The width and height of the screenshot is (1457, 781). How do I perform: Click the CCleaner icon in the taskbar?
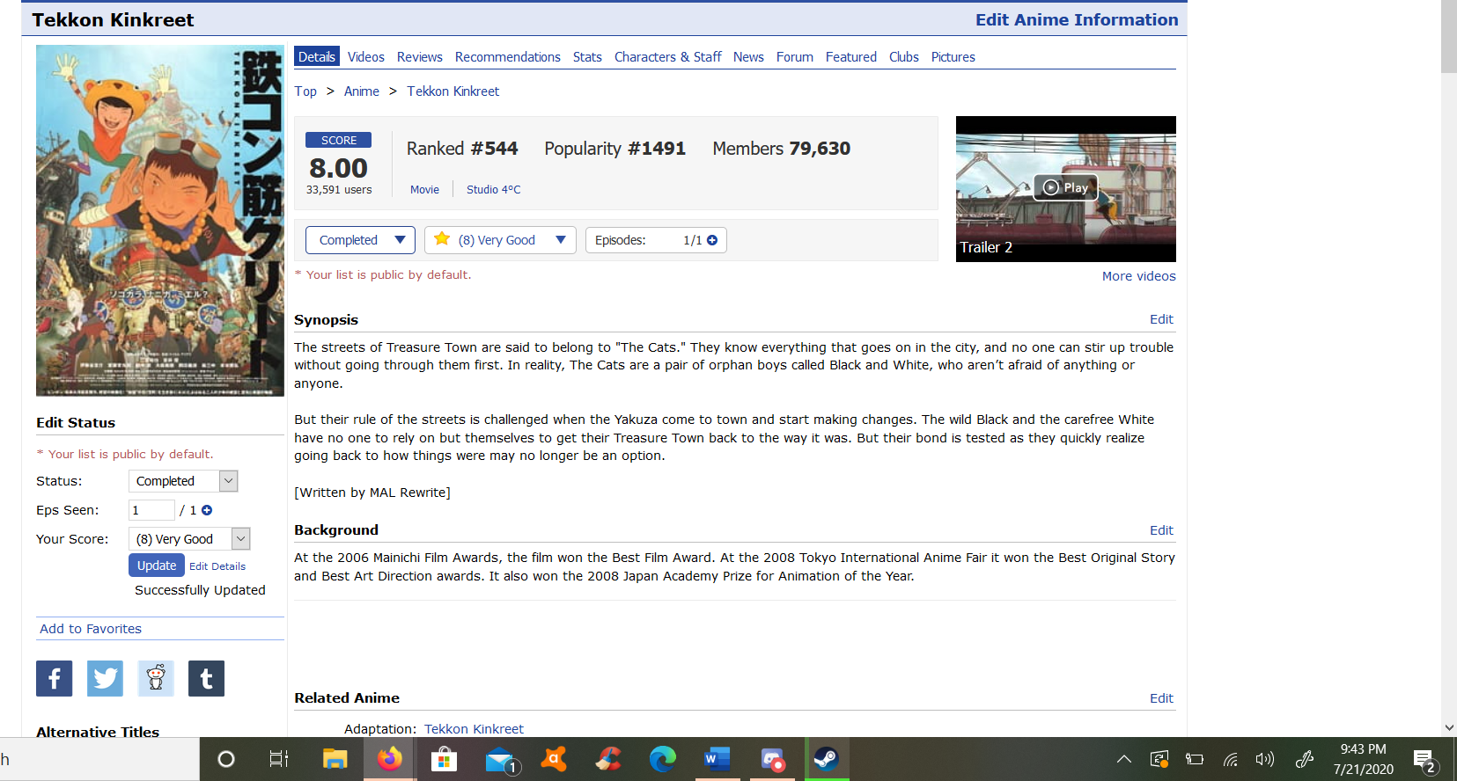pyautogui.click(x=608, y=759)
